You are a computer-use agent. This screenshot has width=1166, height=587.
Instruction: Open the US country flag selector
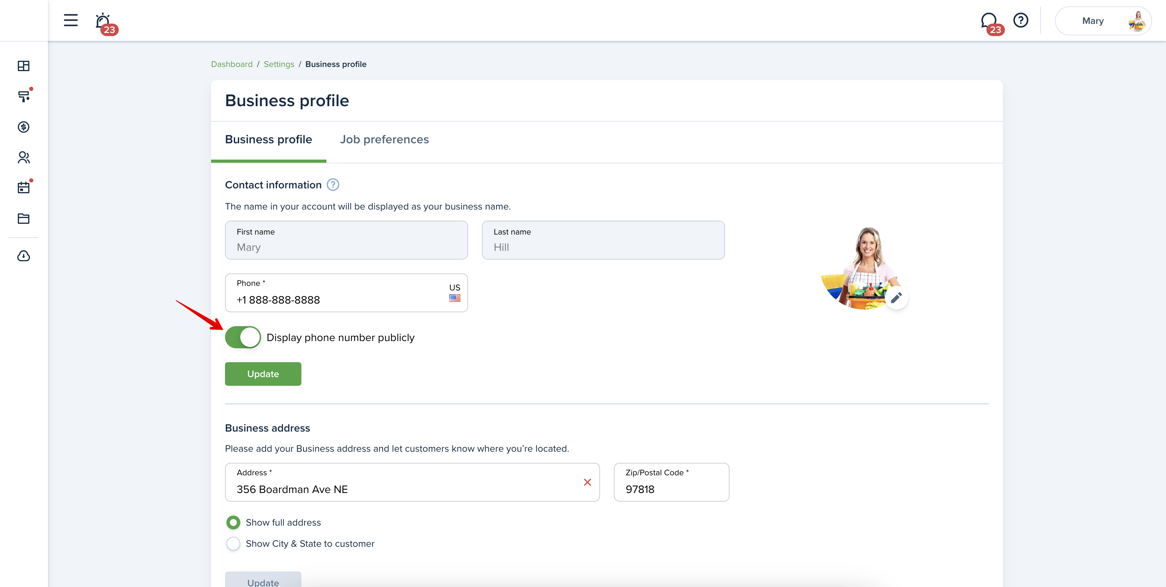[x=455, y=293]
